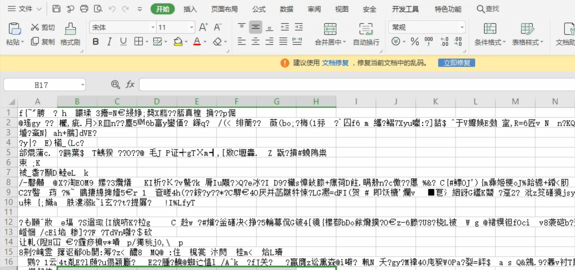The image size is (575, 270).
Task: Open the Conditional Formatting (条件格式) dropdown
Action: [x=490, y=34]
